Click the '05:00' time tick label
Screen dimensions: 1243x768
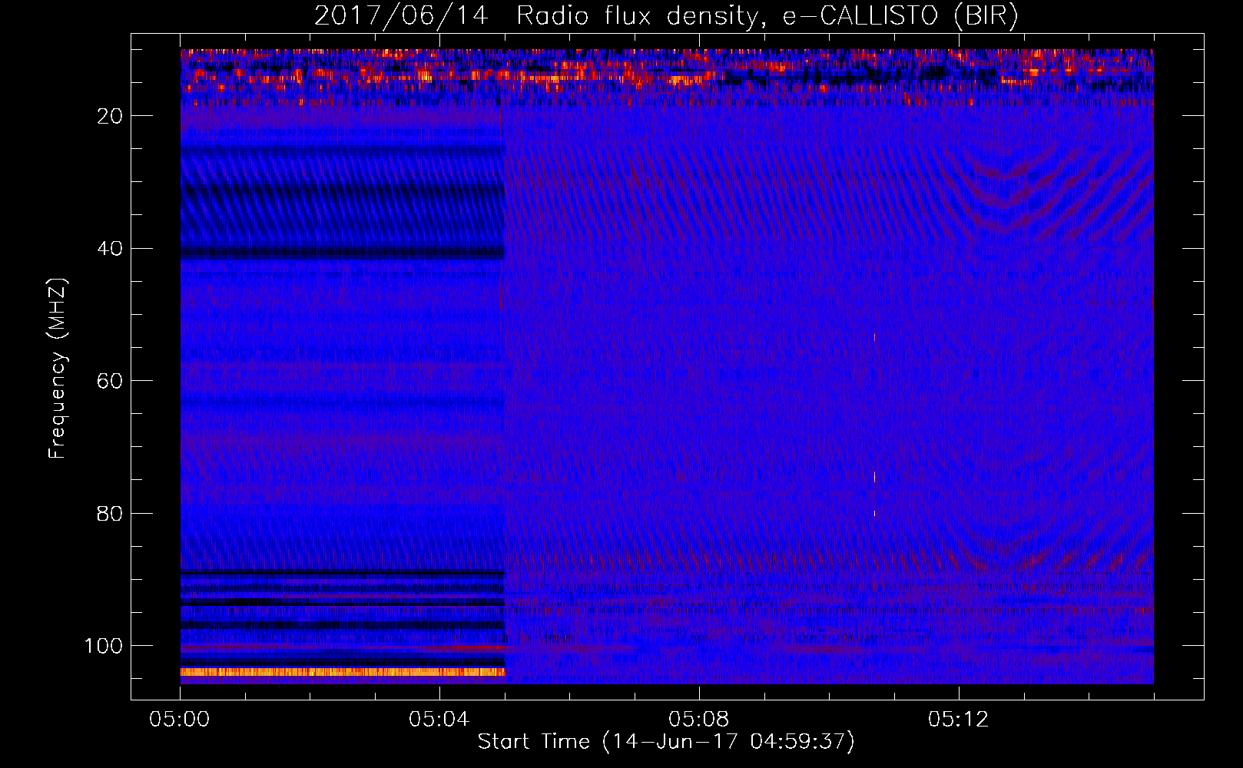pos(180,720)
